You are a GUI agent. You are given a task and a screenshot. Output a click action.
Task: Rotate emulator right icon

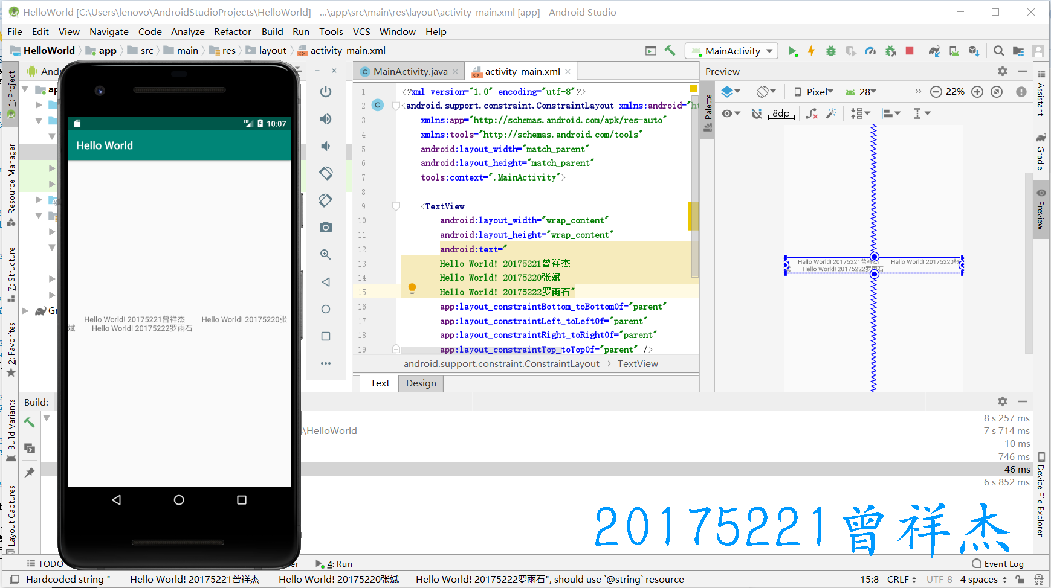click(326, 200)
